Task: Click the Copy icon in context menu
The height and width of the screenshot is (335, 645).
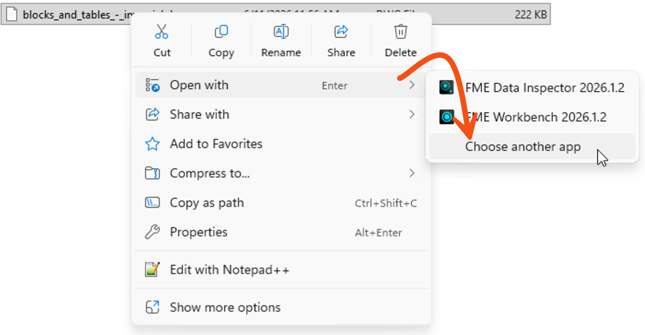Action: 221,32
